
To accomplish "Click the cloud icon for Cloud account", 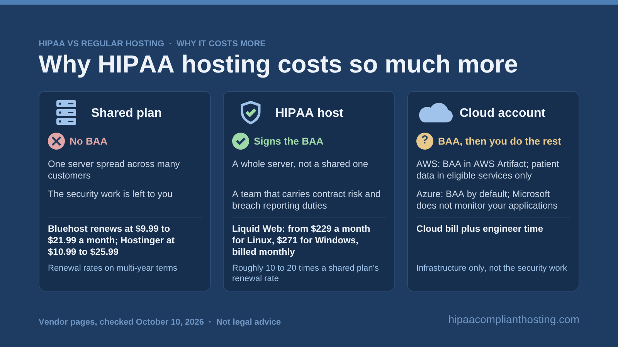I will 436,113.
